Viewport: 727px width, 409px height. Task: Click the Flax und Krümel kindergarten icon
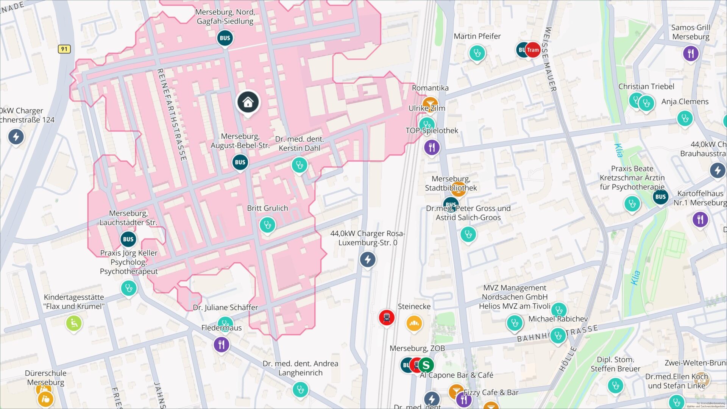[x=74, y=324]
